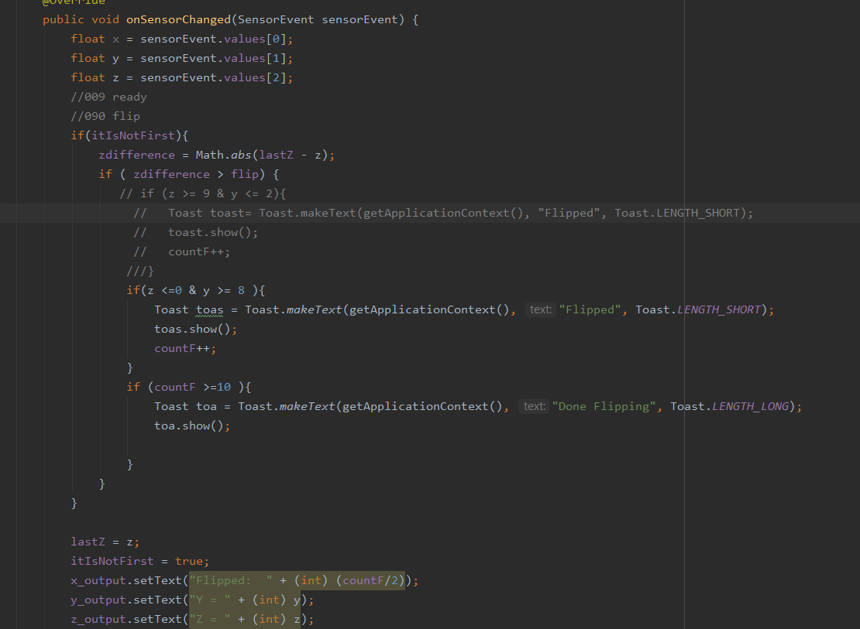Click the "if (countF >=10 ){" condition
This screenshot has width=860, height=629.
(x=189, y=388)
